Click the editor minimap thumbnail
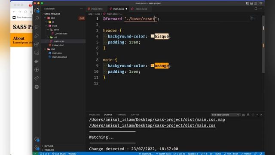This screenshot has height=155, width=275. coord(253,18)
